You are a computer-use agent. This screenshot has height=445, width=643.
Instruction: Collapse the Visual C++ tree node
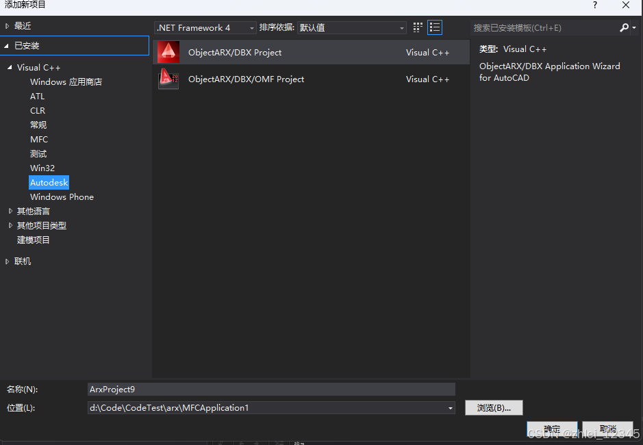point(10,67)
